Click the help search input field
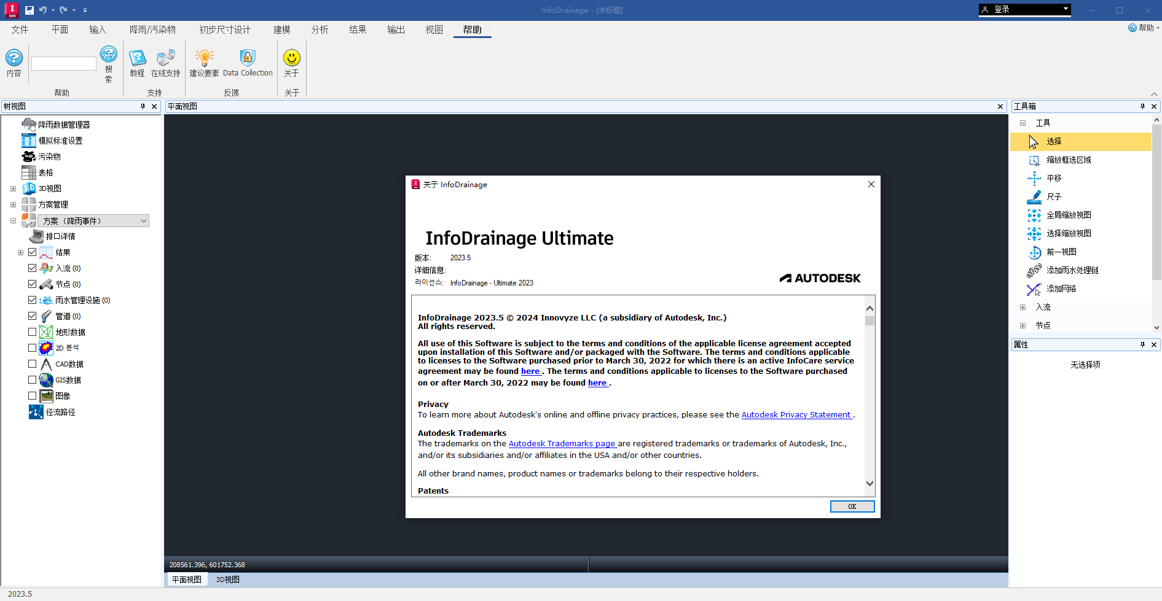Image resolution: width=1162 pixels, height=601 pixels. [x=64, y=63]
